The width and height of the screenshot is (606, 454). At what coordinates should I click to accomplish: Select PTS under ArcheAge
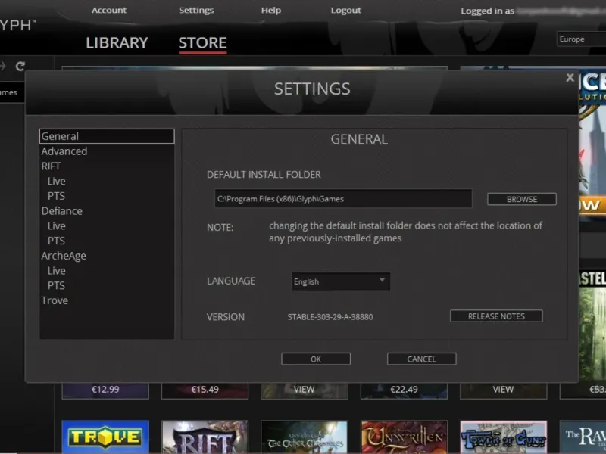(107, 286)
